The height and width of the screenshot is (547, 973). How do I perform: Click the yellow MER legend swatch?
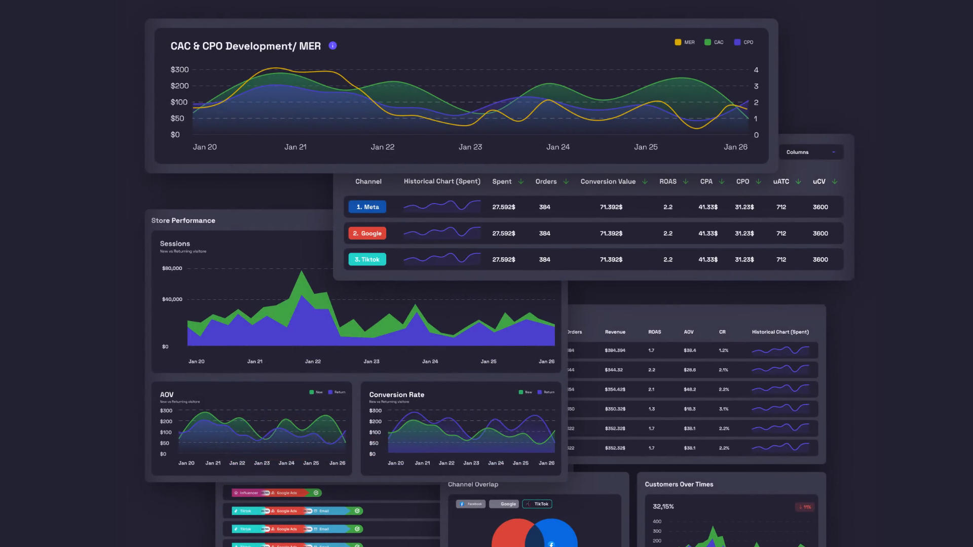tap(678, 42)
